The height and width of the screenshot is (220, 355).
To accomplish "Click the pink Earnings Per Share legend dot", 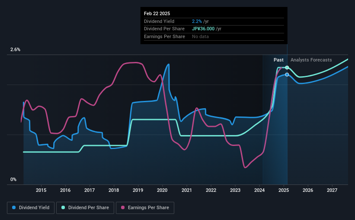I will (123, 207).
